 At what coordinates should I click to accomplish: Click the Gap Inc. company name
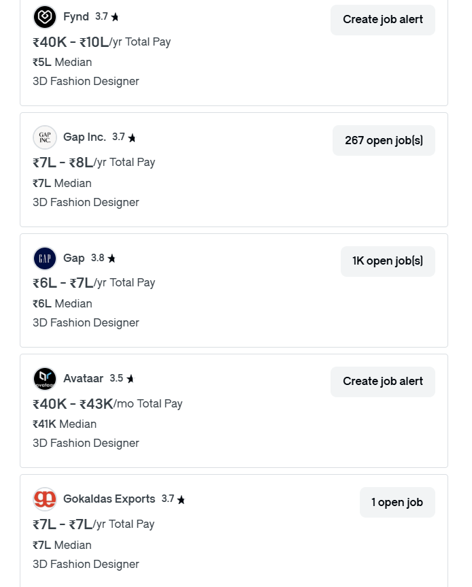(85, 137)
